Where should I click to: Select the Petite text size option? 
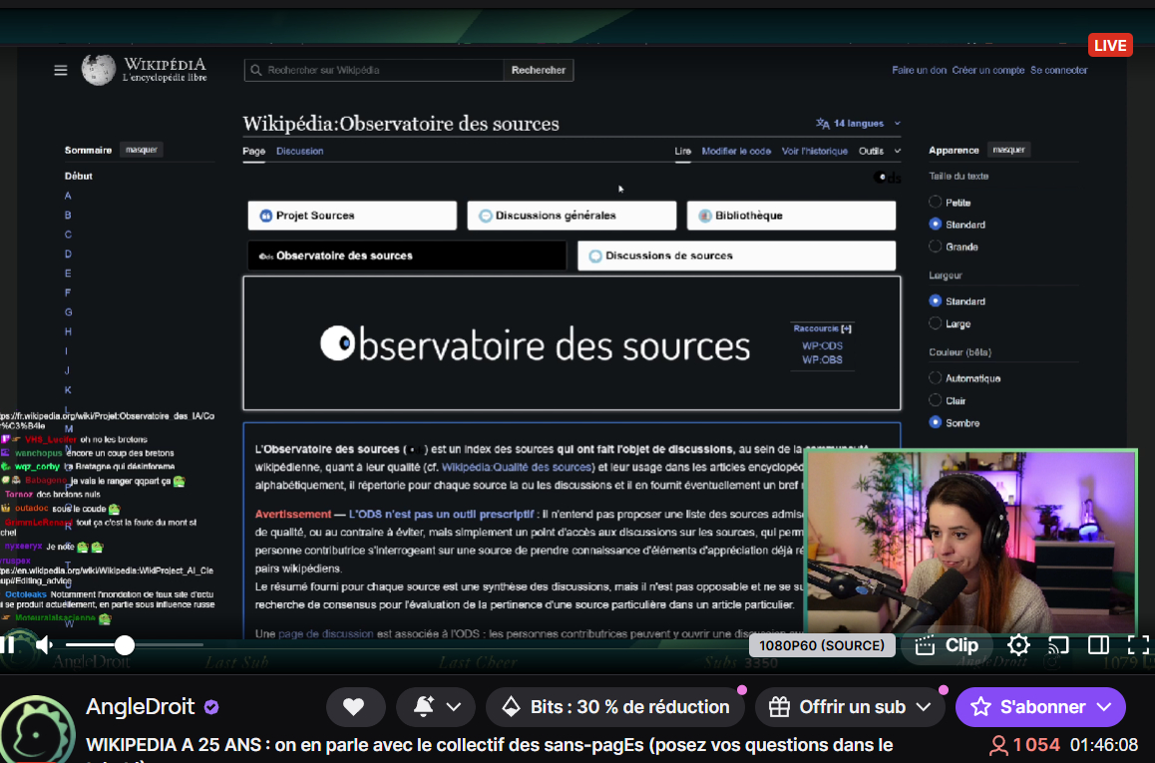936,202
